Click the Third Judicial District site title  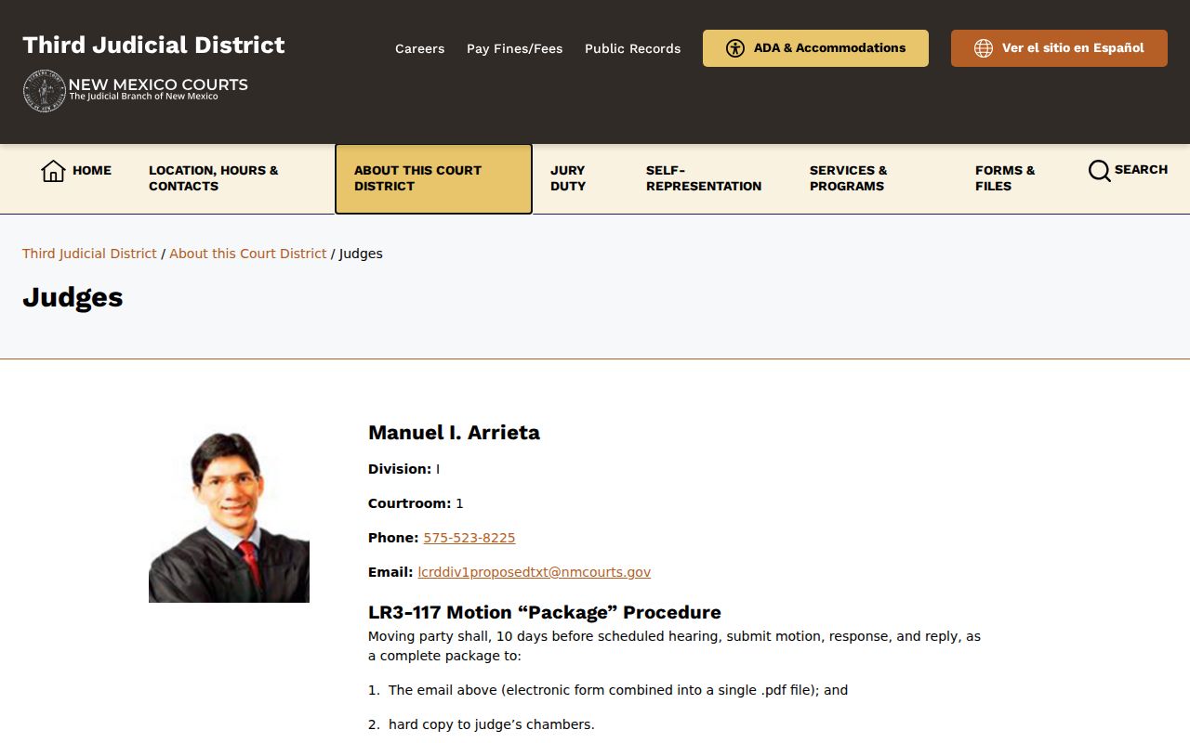pos(153,45)
